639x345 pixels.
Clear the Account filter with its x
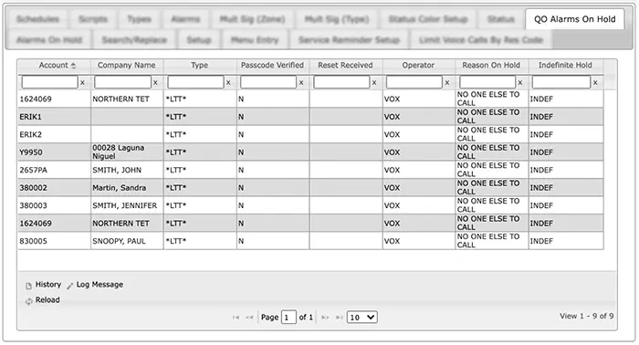(82, 83)
